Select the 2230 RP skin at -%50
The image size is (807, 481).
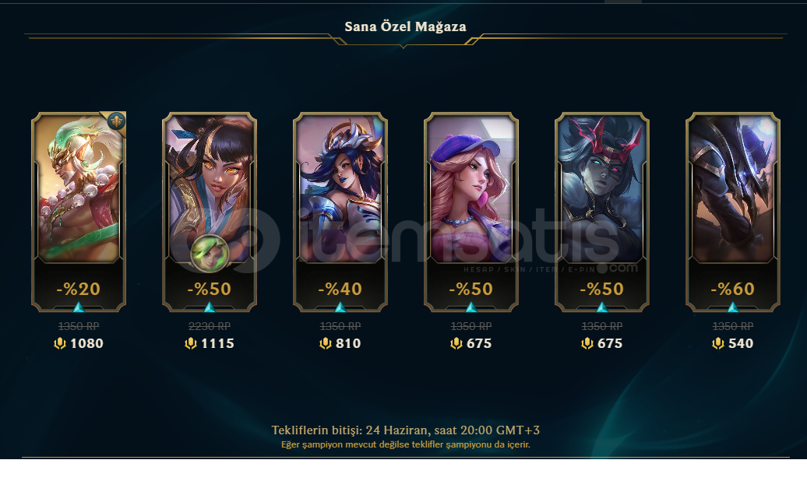[210, 212]
